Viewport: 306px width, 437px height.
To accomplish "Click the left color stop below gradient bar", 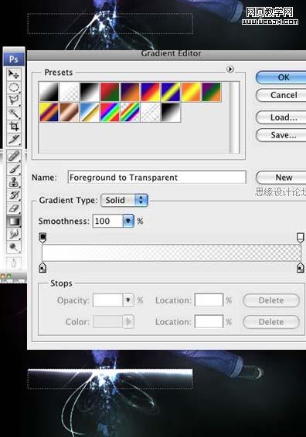I will coord(42,268).
